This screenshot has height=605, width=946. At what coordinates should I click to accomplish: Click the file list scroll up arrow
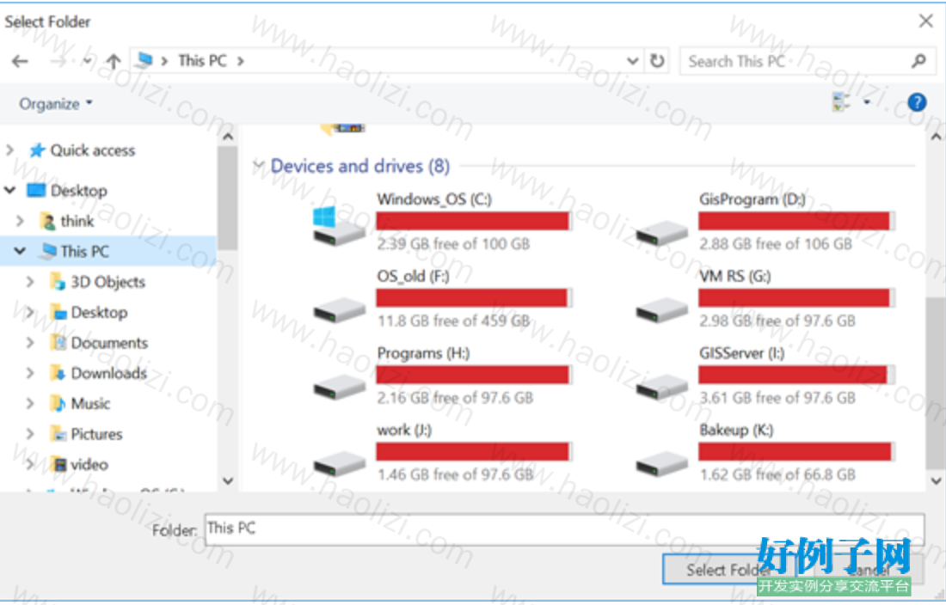936,136
